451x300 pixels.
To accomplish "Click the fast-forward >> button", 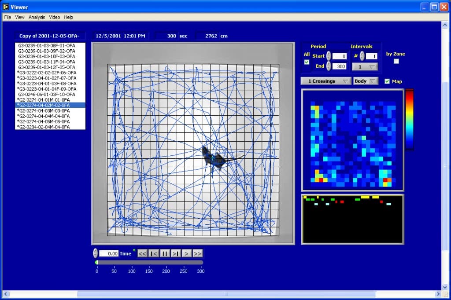I will tap(197, 253).
